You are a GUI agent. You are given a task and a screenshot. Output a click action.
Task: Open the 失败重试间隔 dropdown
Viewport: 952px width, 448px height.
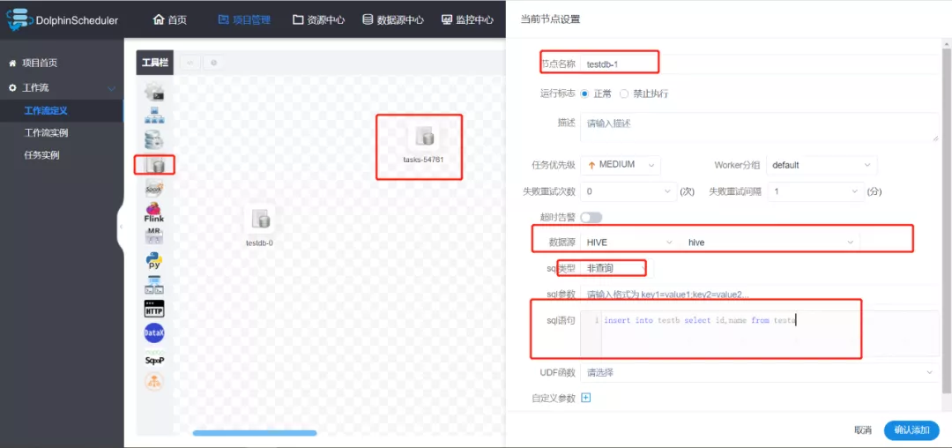click(815, 192)
